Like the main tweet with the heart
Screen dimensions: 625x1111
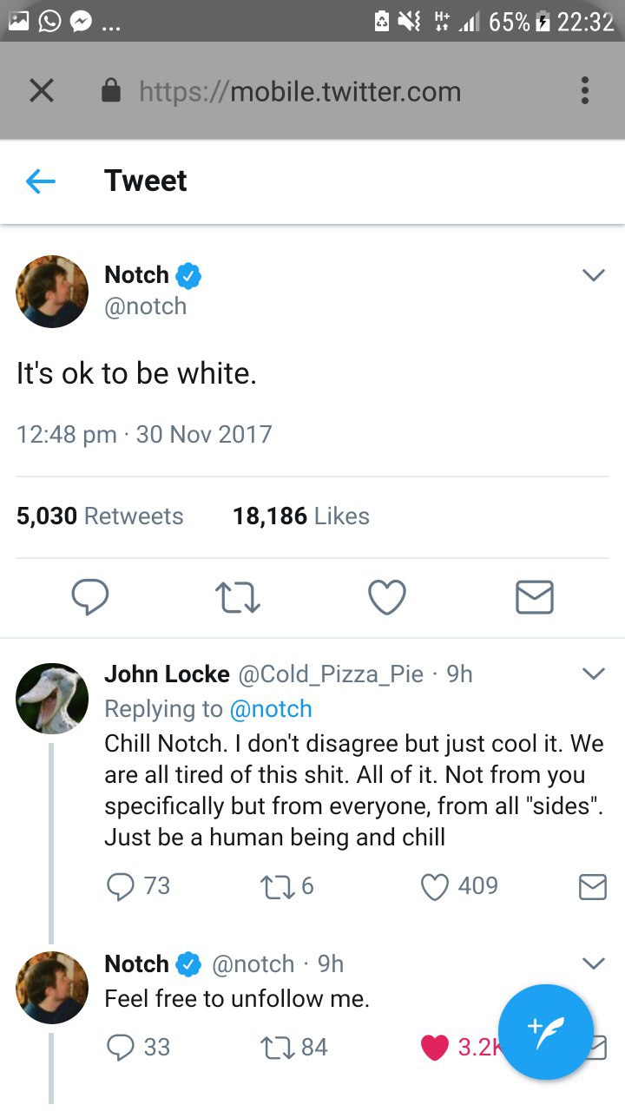386,597
